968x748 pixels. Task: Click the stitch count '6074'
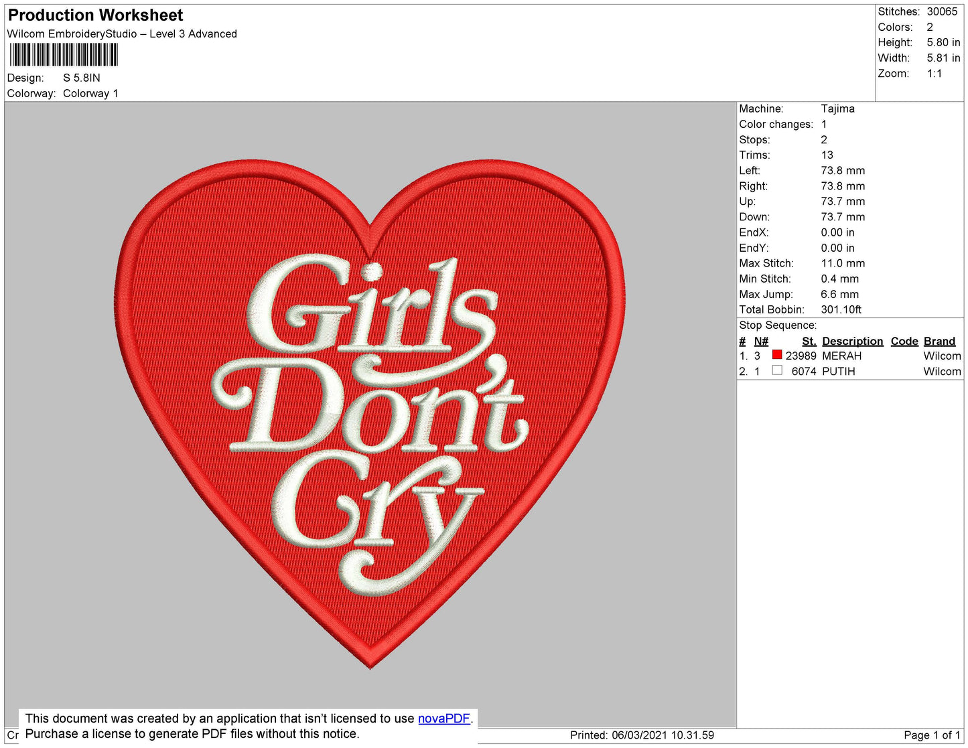click(x=804, y=372)
